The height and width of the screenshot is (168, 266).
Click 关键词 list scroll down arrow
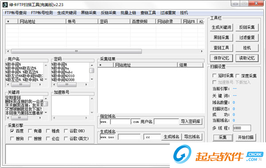46,112
